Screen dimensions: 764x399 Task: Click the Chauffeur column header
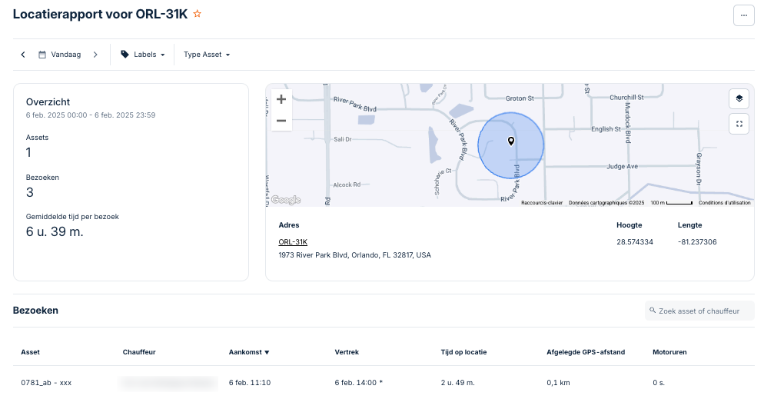139,352
